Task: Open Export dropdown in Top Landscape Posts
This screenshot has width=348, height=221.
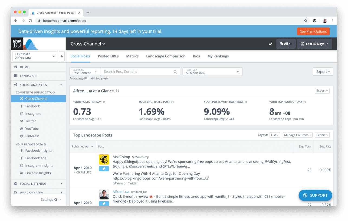Action: (x=322, y=135)
